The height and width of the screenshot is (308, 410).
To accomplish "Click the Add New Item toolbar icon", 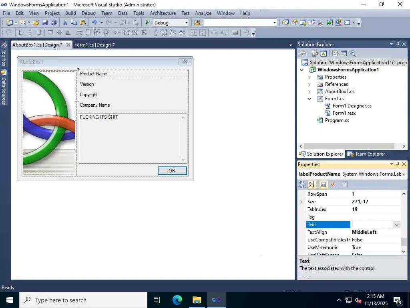I will (23, 23).
